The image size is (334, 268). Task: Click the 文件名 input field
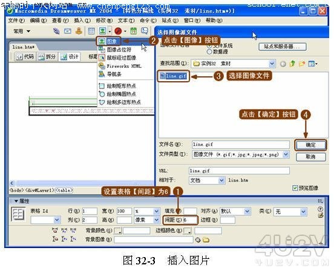(240, 145)
